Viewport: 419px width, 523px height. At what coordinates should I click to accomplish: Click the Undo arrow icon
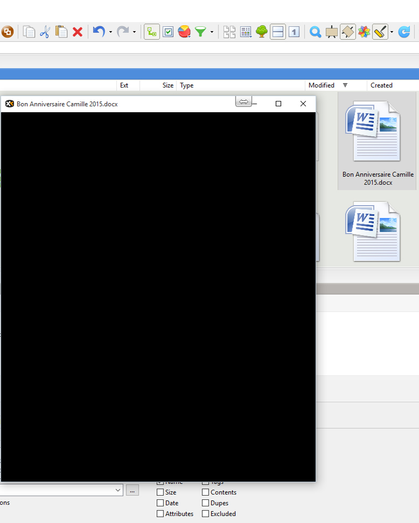[98, 32]
